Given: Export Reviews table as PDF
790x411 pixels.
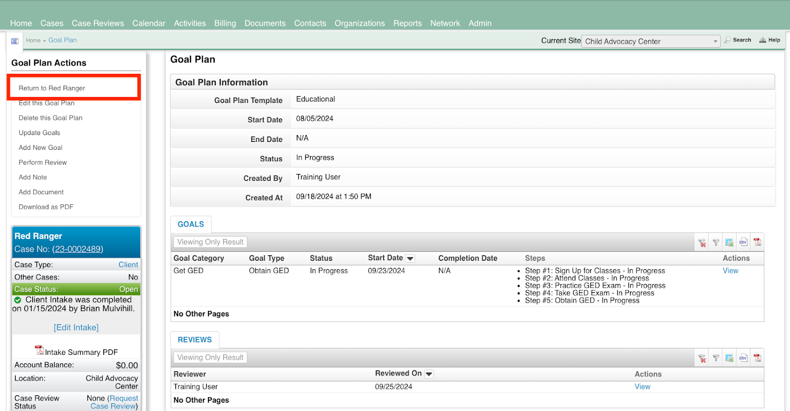Looking at the screenshot, I should (x=757, y=358).
